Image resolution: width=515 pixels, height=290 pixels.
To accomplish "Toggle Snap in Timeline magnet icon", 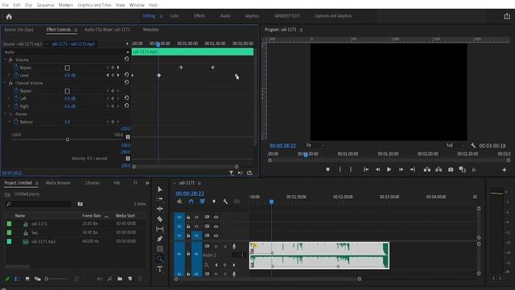I will [191, 201].
